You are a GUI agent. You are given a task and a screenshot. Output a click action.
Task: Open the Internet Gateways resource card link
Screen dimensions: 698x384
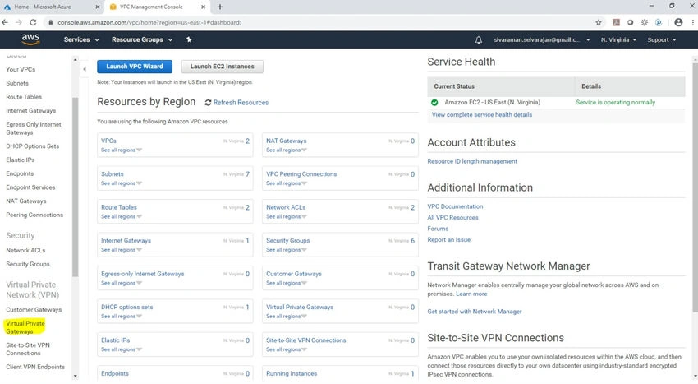pos(126,240)
